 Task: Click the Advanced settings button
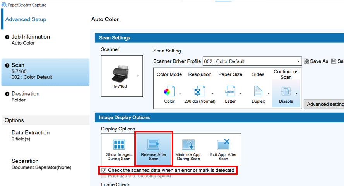pos(324,104)
